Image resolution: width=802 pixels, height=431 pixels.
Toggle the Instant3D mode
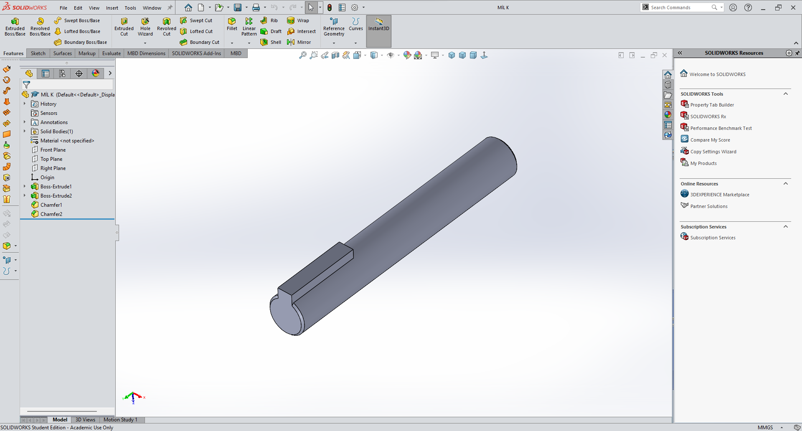click(x=379, y=31)
